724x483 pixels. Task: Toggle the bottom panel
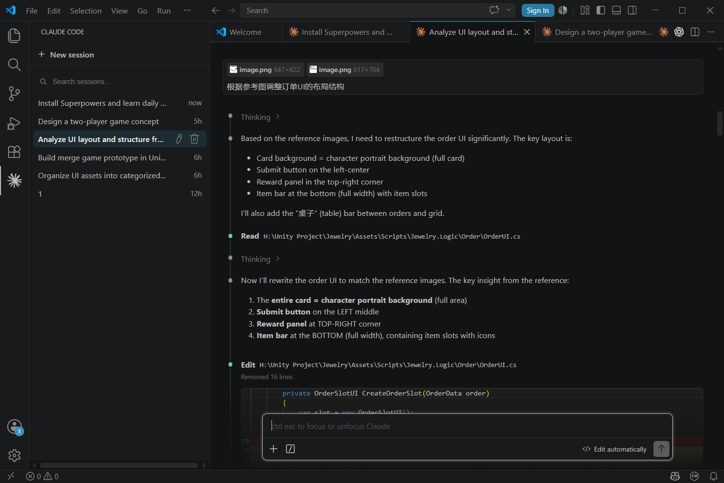(616, 10)
